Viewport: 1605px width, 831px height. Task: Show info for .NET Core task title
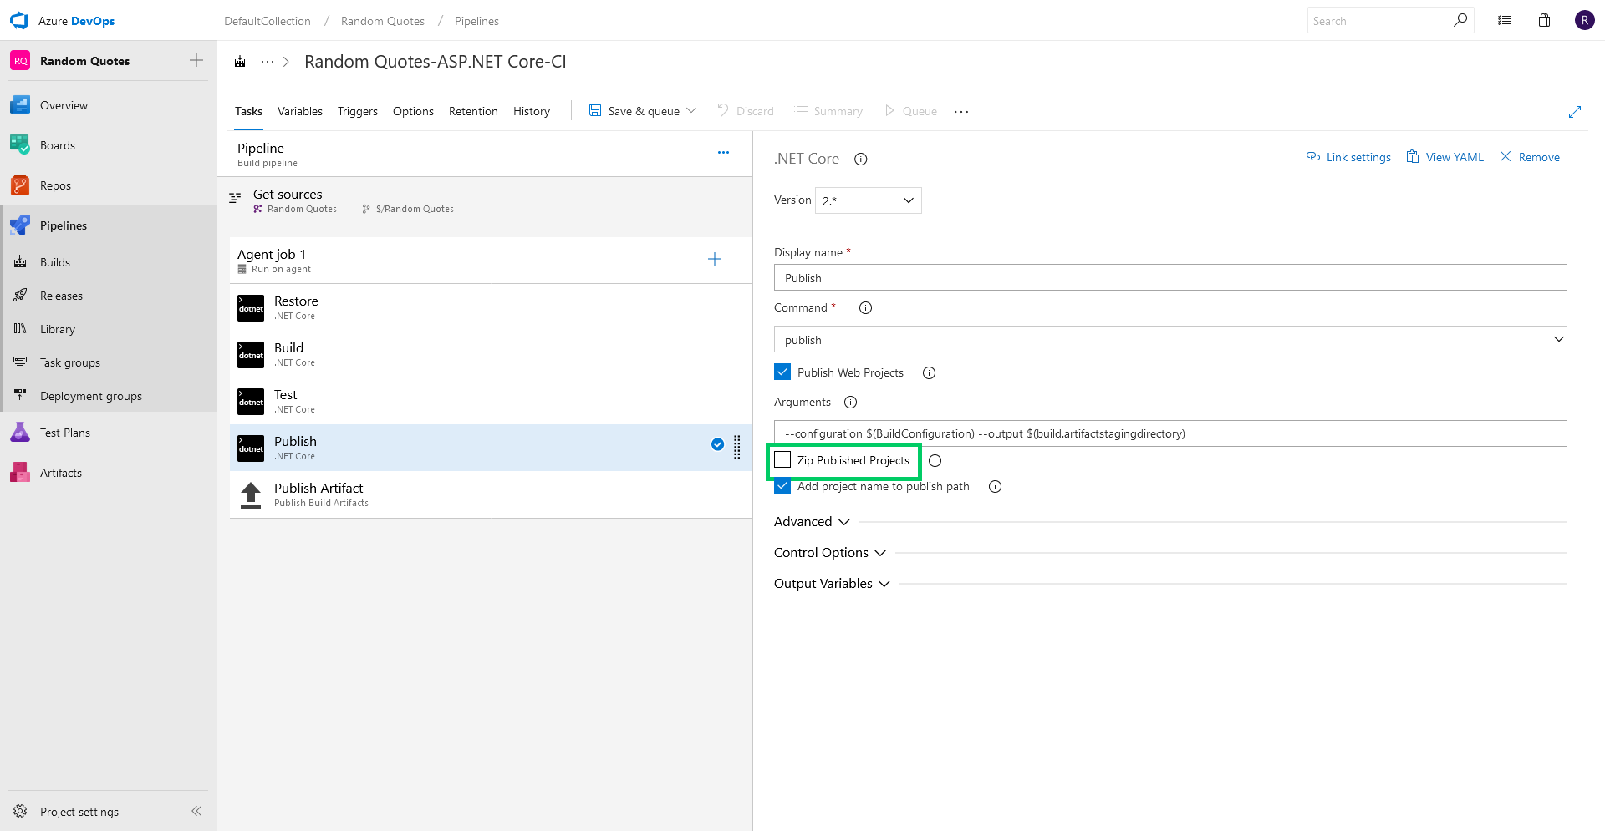(x=861, y=159)
